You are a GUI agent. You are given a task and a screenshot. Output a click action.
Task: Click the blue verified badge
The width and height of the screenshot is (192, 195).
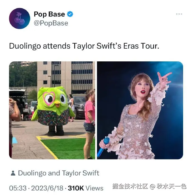pos(70,14)
